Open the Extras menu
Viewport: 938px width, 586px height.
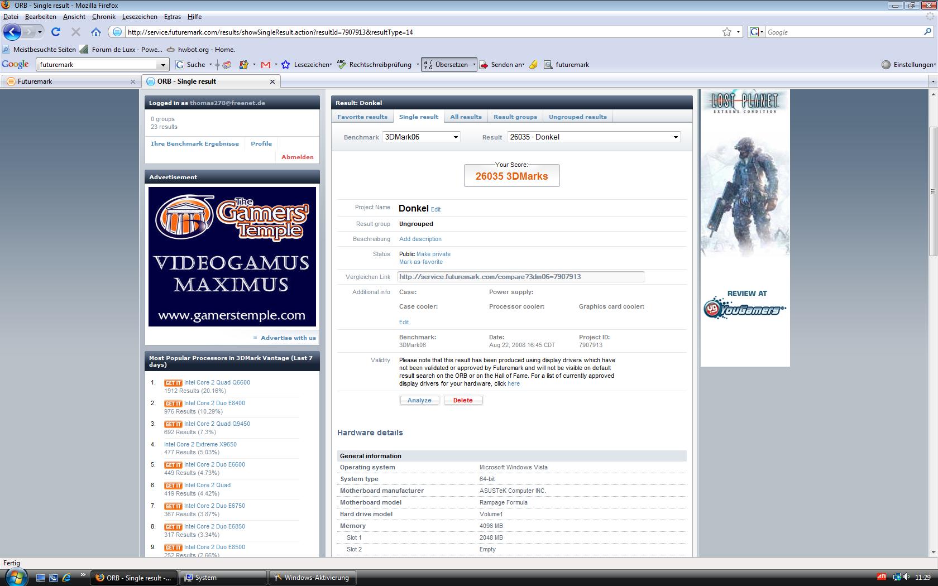pyautogui.click(x=173, y=17)
